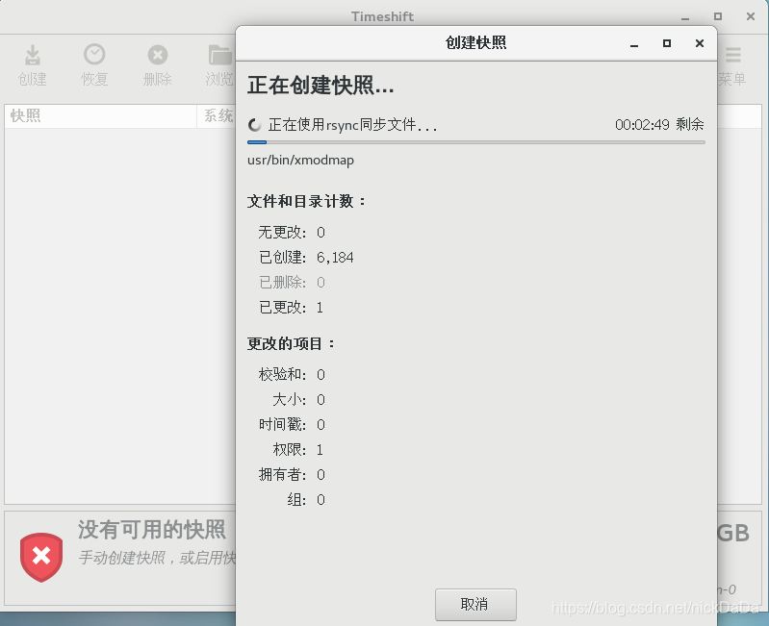Click the 已创建: 6,184 count
This screenshot has height=626, width=769.
[306, 257]
